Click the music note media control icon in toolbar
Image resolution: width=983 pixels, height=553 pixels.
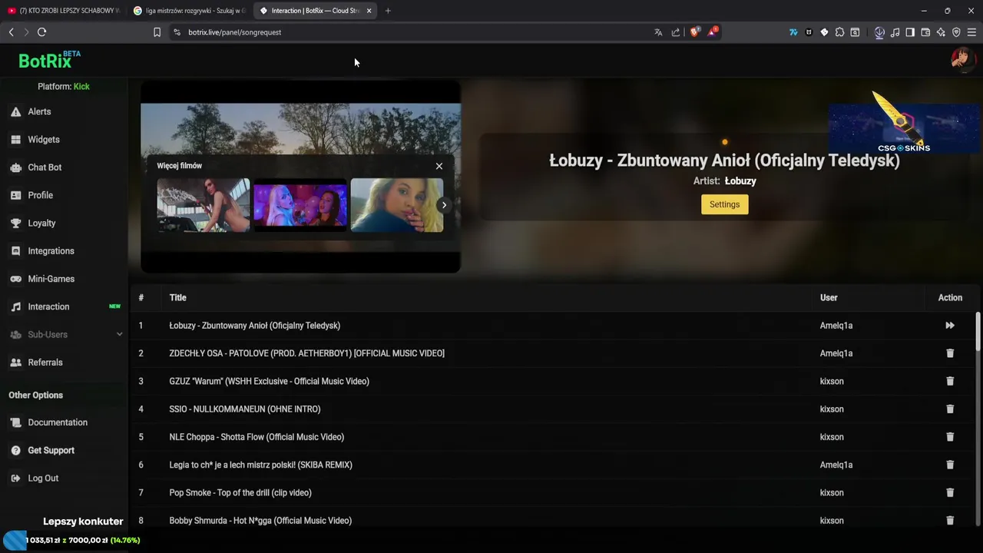tap(895, 32)
